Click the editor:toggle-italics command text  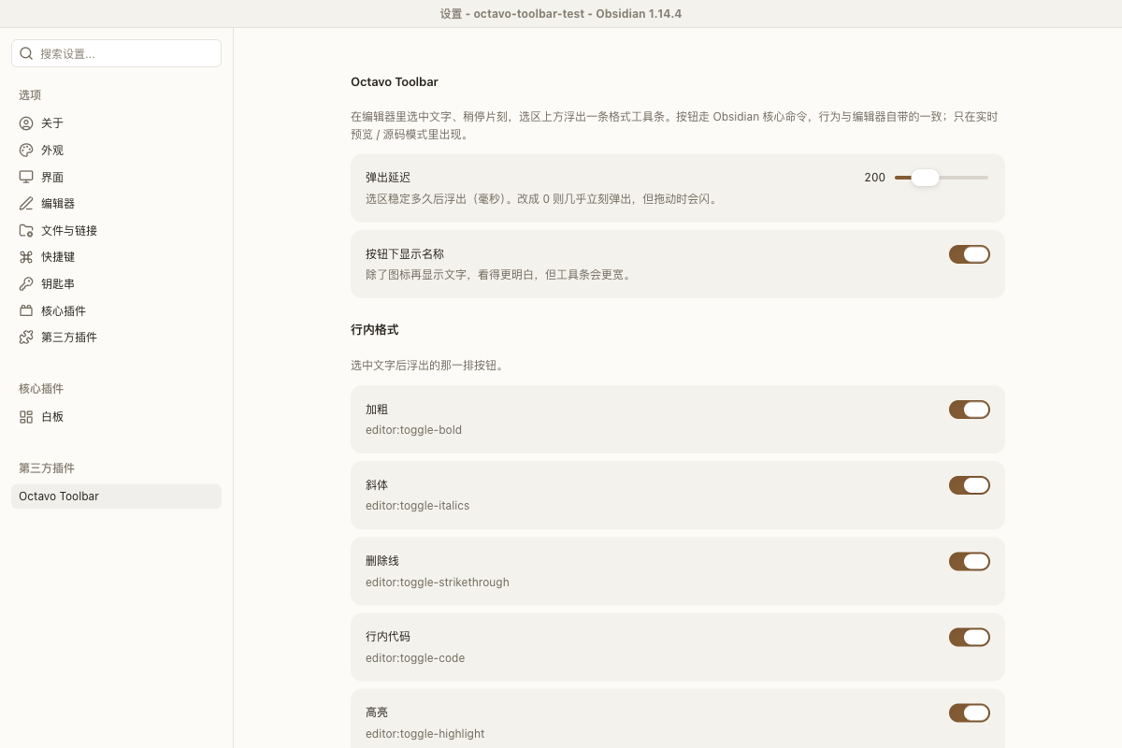(417, 506)
